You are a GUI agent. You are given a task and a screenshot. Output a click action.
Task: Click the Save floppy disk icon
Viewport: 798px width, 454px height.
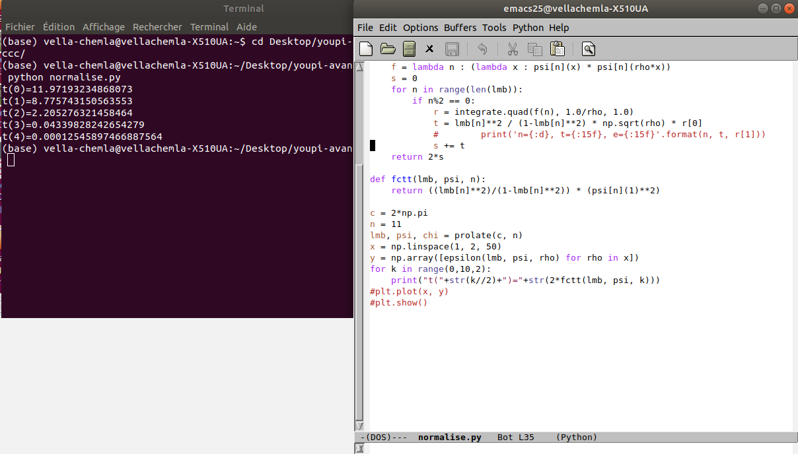tap(452, 49)
